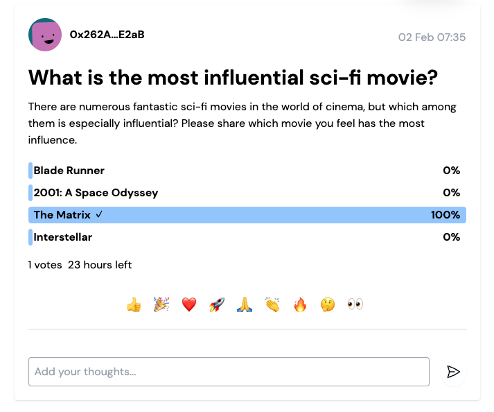
Task: Select the Interstellar poll option
Action: pos(247,237)
